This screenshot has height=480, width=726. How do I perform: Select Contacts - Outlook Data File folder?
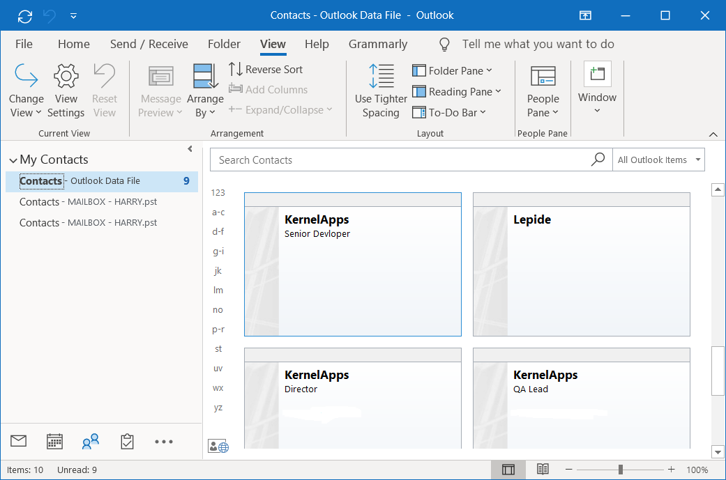coord(102,181)
